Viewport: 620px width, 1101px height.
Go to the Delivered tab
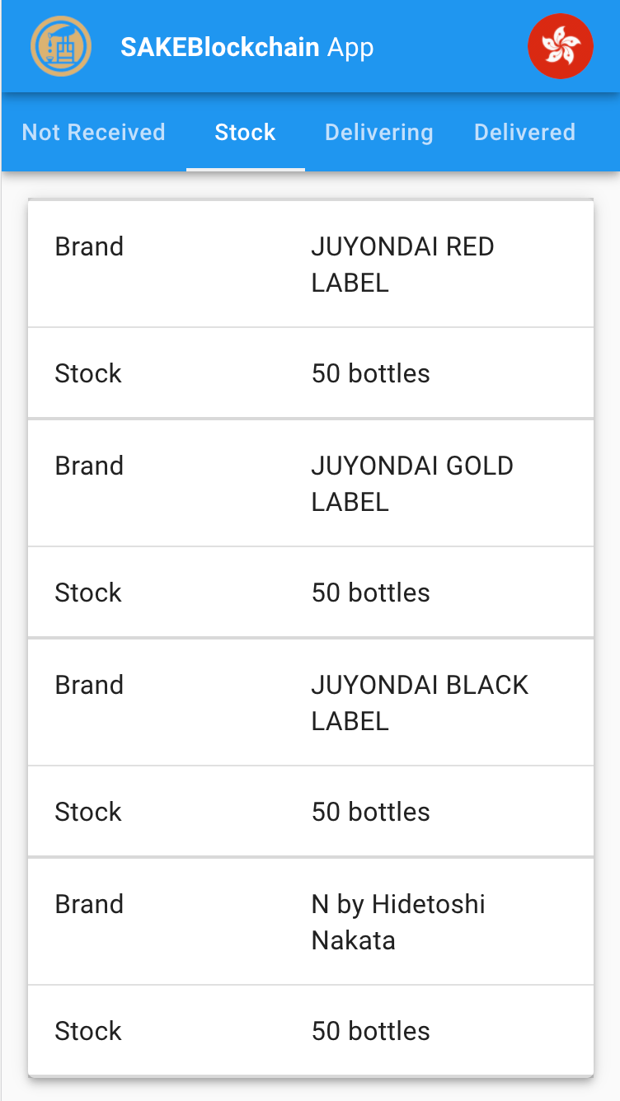pyautogui.click(x=525, y=132)
